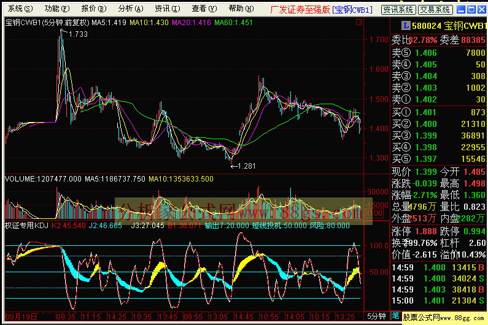The height and width of the screenshot is (325, 488).
Task: Click the K2:45.540 value
Action: point(69,226)
